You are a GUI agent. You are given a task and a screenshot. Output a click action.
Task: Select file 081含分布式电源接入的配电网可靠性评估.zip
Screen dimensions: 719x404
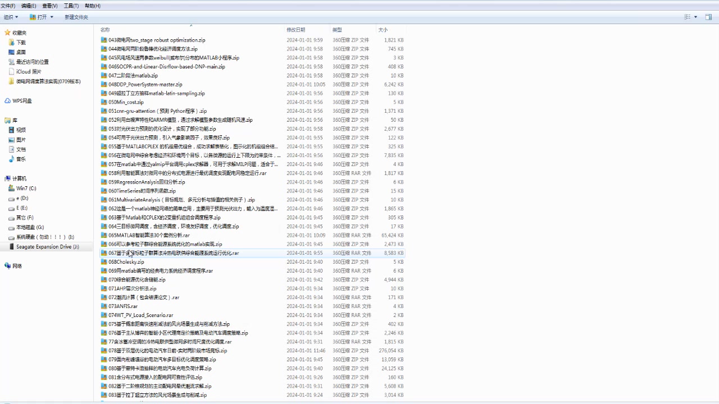(155, 378)
